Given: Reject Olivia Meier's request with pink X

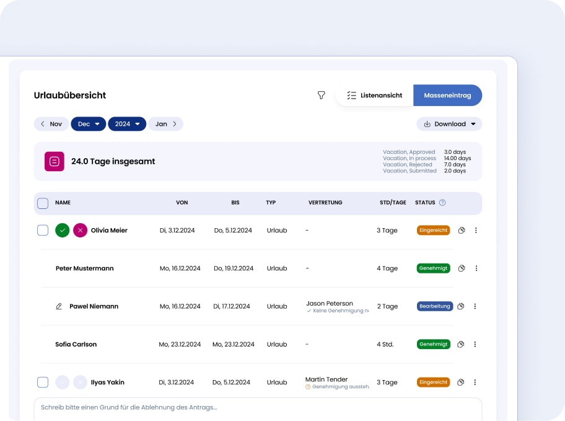Looking at the screenshot, I should coord(81,230).
